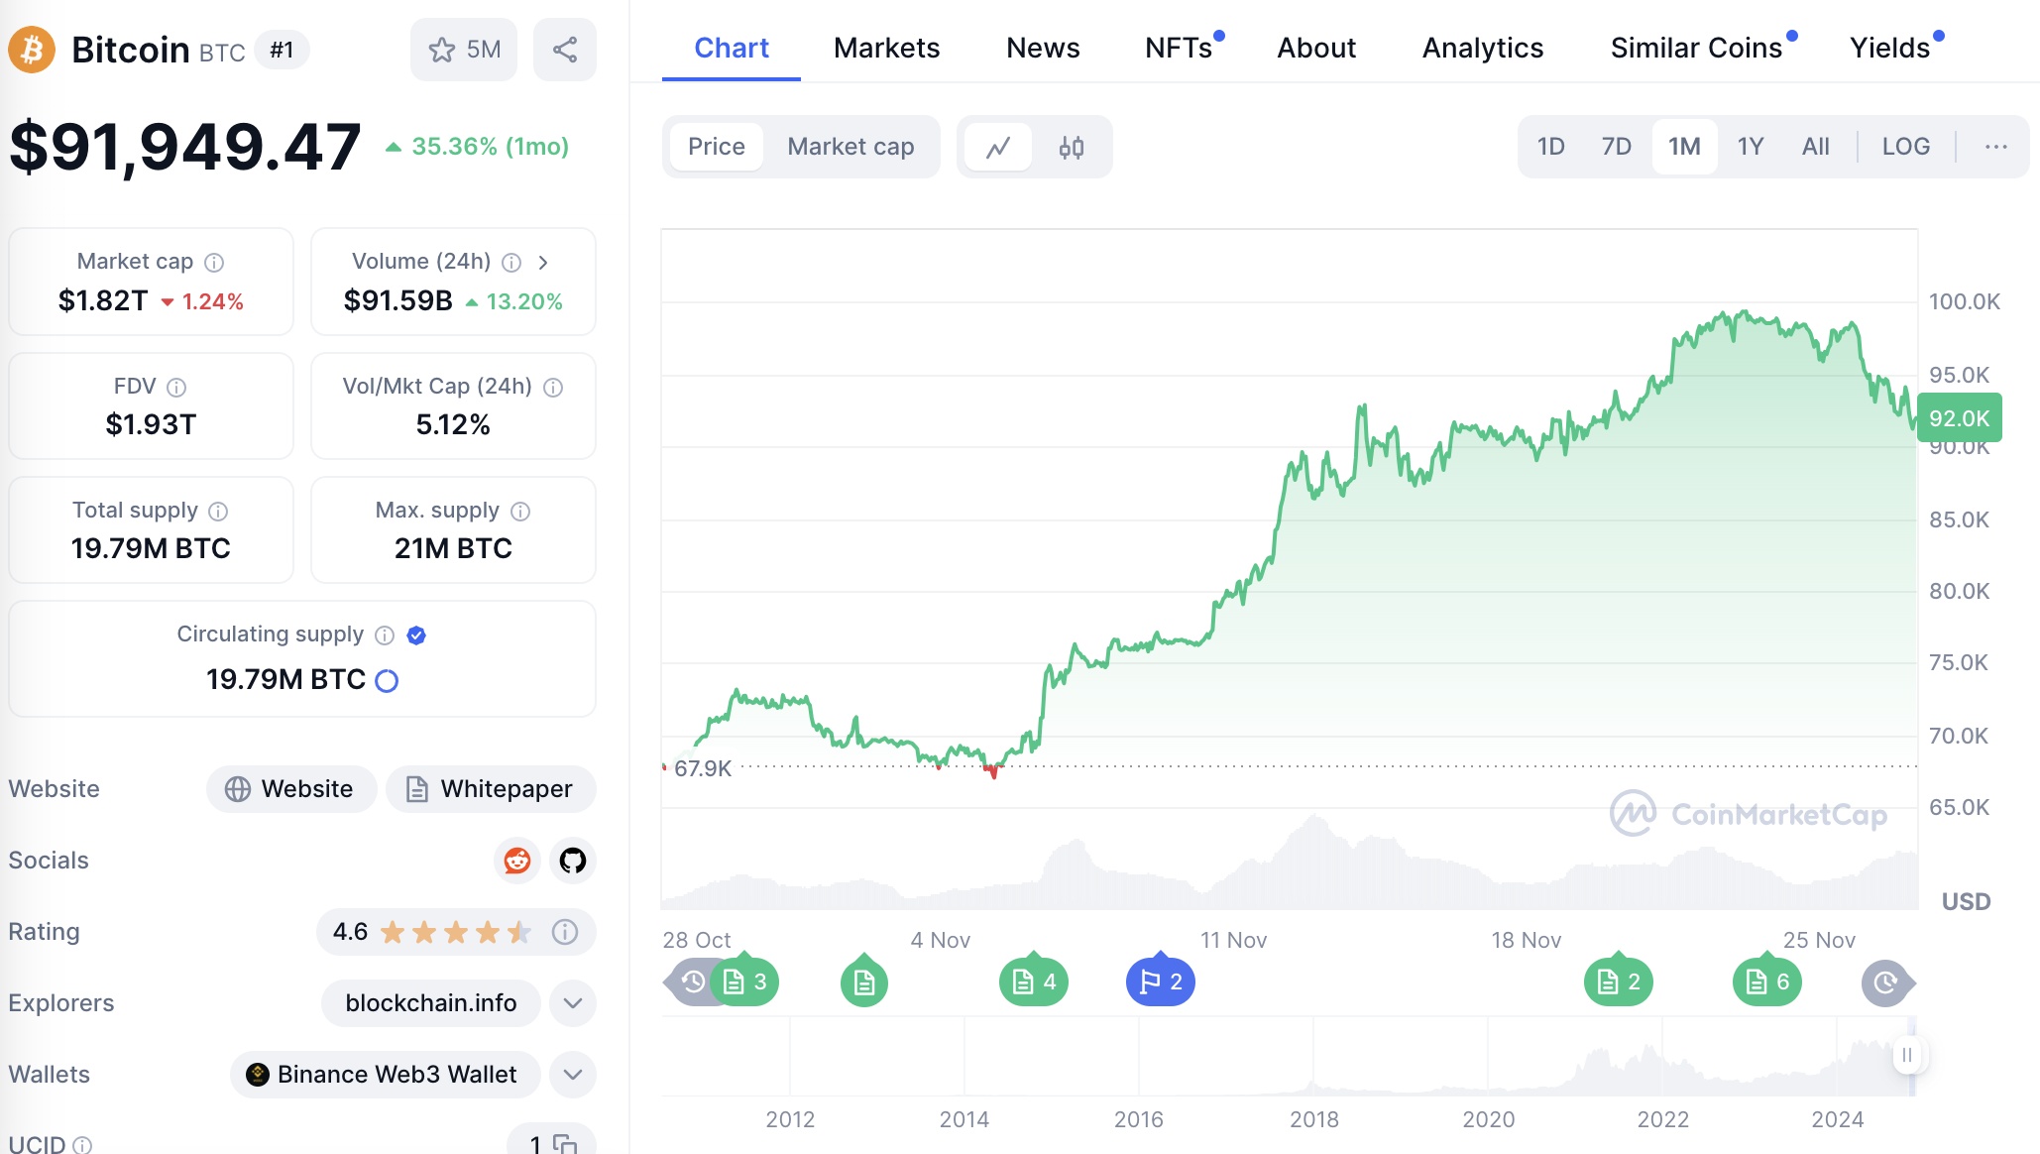
Task: Switch to candlestick chart view
Action: [1072, 147]
